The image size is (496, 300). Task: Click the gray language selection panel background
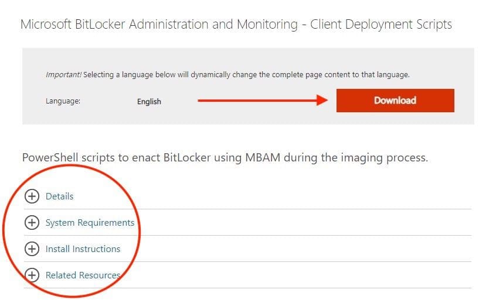click(246, 116)
